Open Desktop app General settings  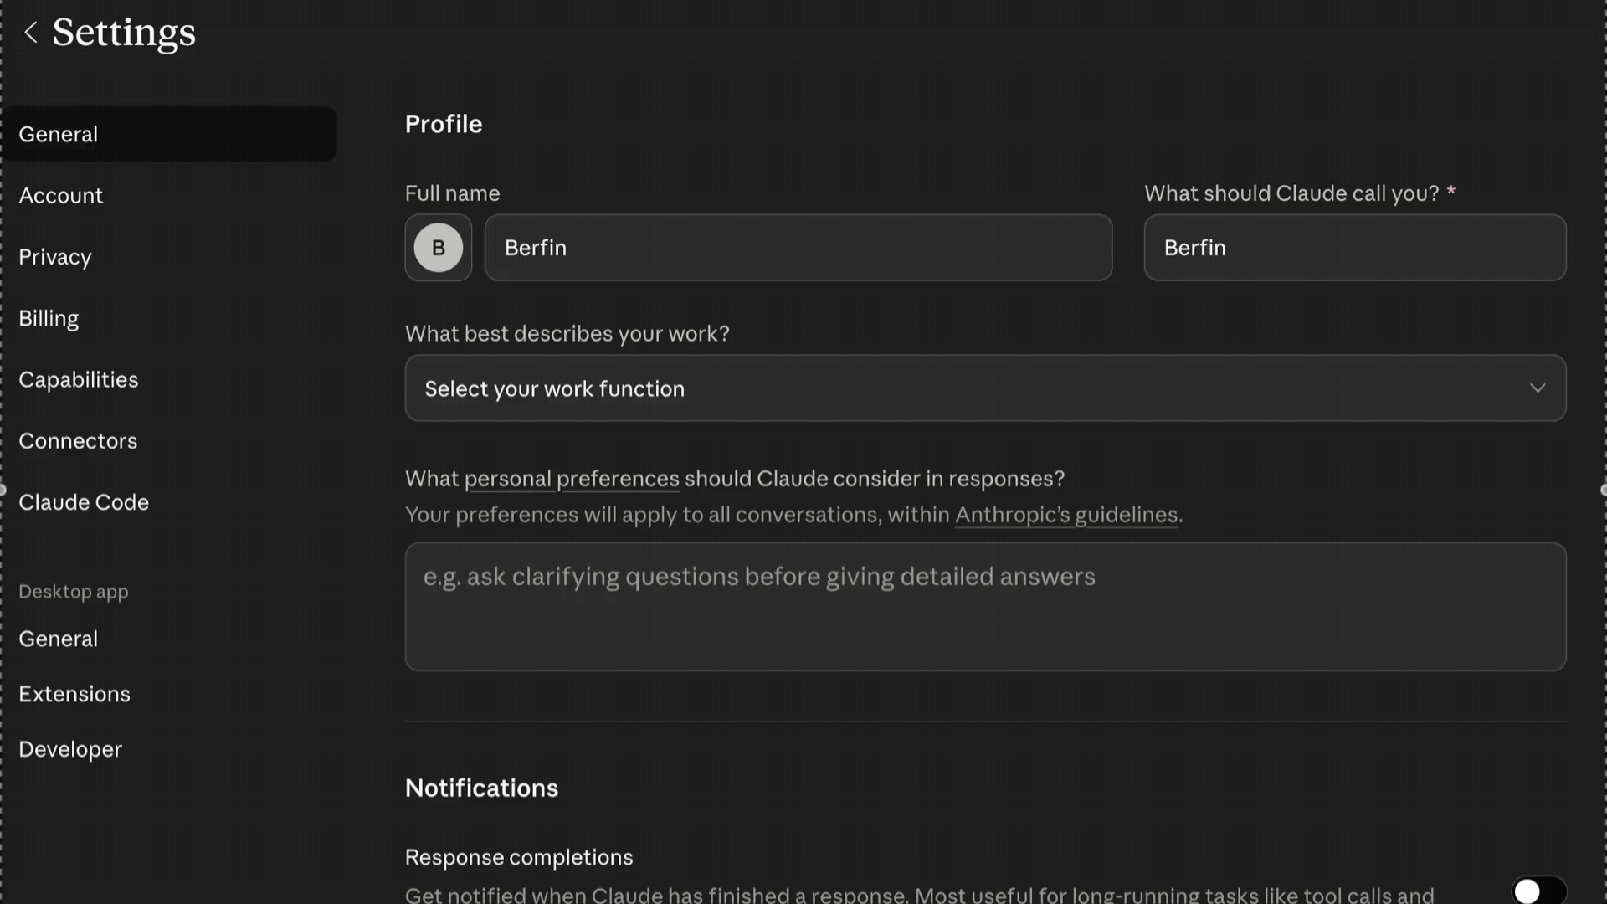59,639
